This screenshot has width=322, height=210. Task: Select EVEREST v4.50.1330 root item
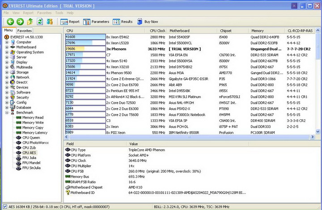26,37
